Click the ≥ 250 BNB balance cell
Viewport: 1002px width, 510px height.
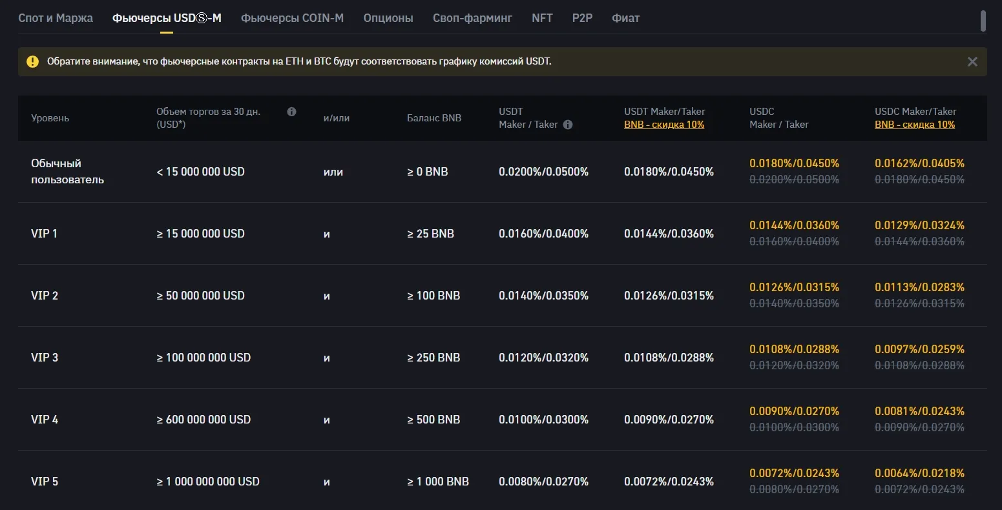click(433, 358)
